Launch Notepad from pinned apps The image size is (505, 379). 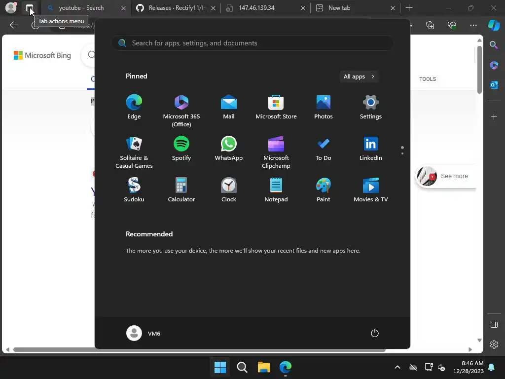click(x=276, y=190)
